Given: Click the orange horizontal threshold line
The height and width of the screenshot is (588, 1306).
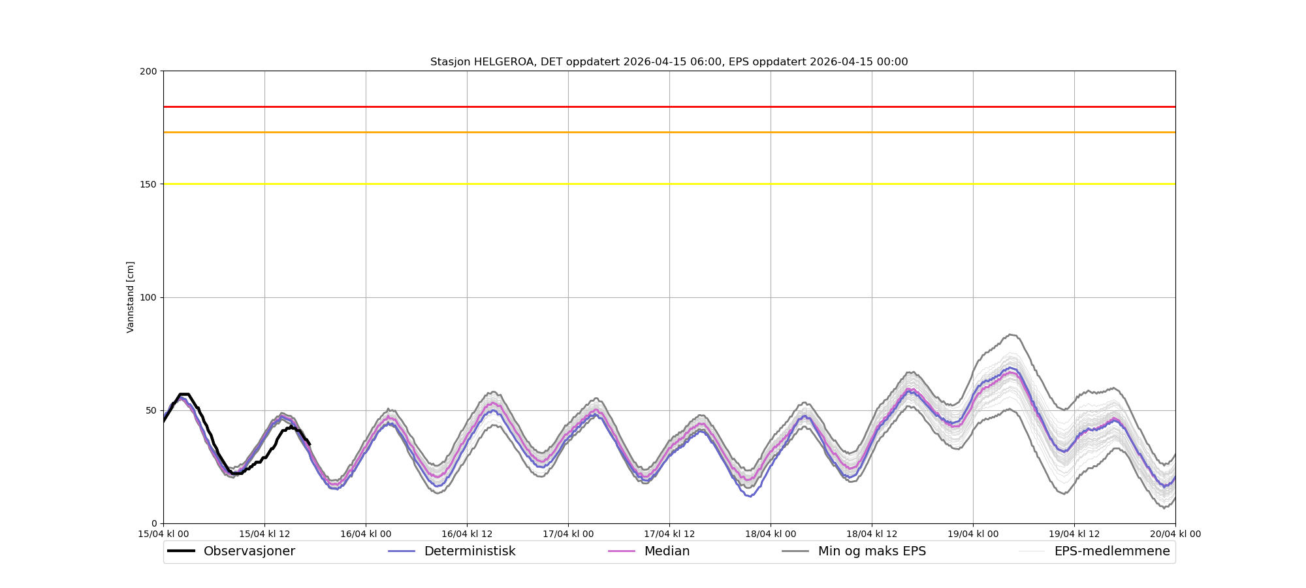Looking at the screenshot, I should [669, 133].
